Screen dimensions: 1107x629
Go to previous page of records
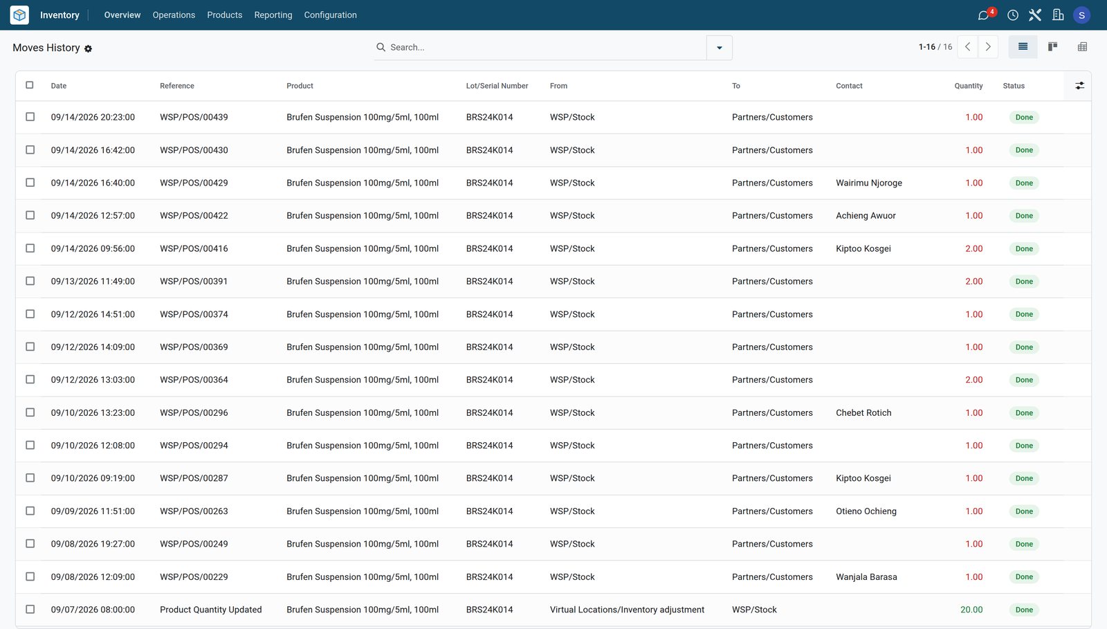coord(967,46)
